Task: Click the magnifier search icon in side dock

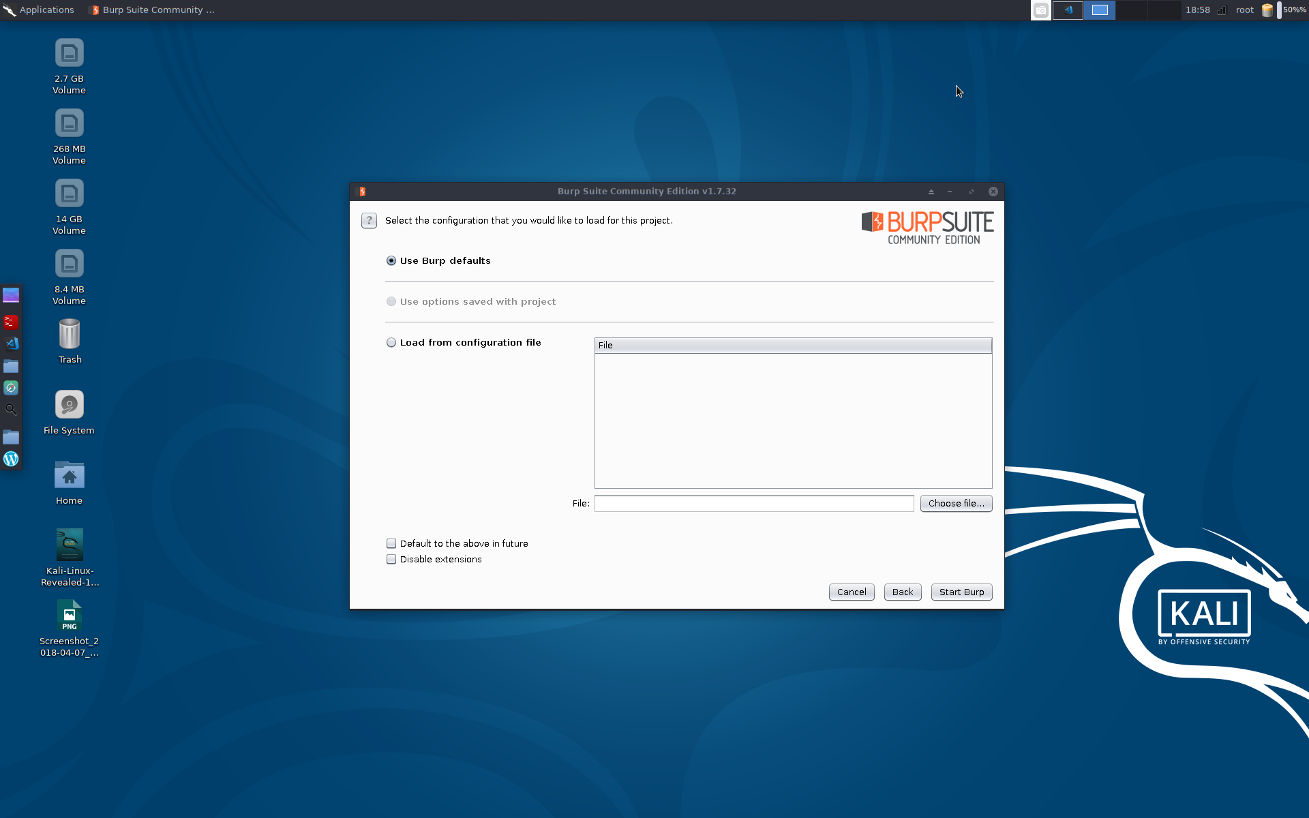Action: point(11,410)
